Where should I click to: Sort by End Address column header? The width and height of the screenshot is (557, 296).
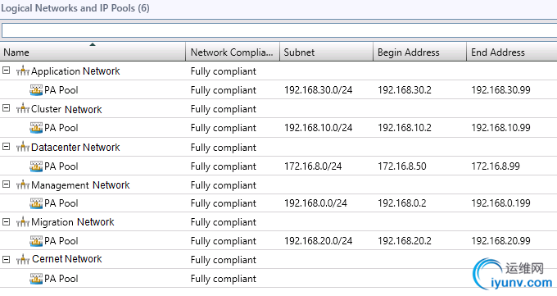pos(511,52)
